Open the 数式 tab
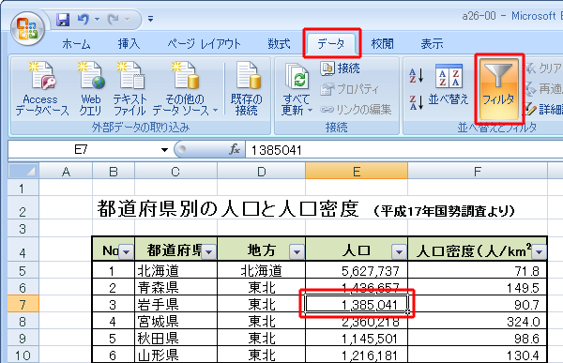 [279, 44]
